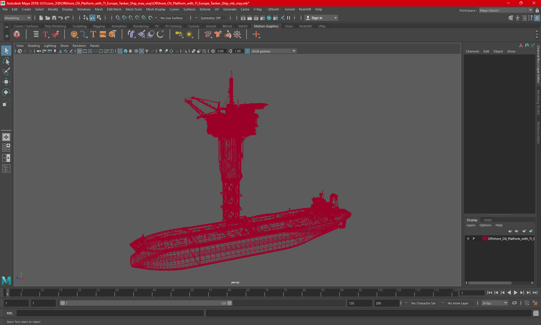Click the SVG shelf icon

103,34
